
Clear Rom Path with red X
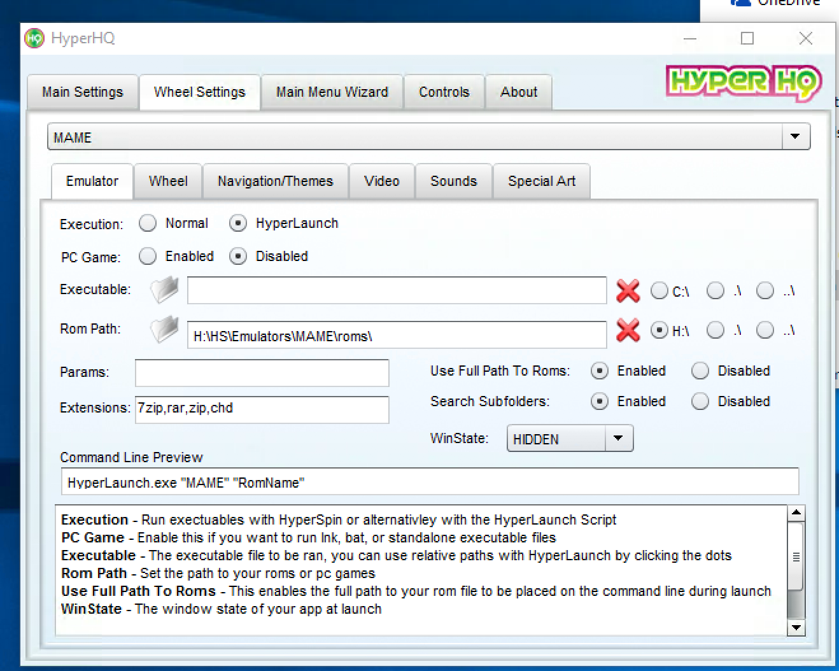coord(628,330)
